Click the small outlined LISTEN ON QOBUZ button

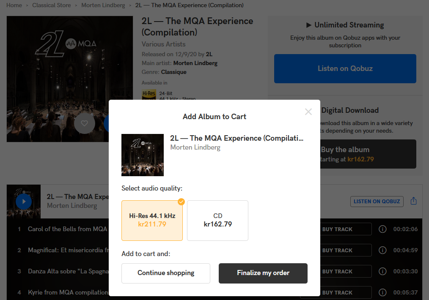click(x=377, y=201)
